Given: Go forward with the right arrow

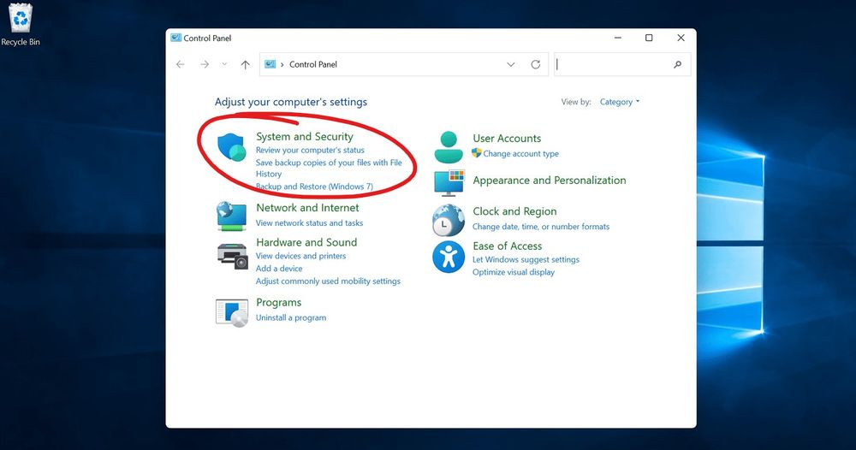Looking at the screenshot, I should (x=205, y=64).
